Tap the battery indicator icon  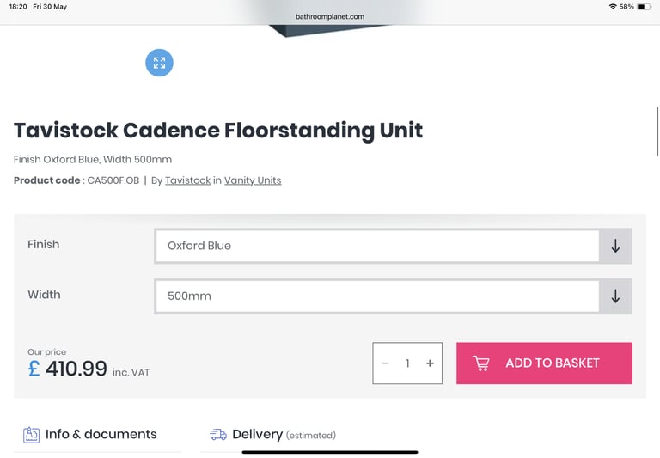pos(644,7)
